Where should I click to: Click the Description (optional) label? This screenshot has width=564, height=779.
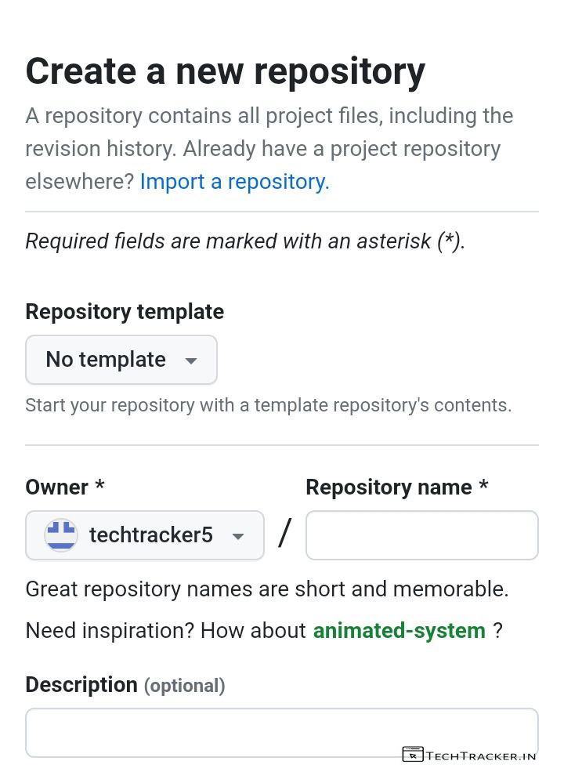tap(125, 685)
